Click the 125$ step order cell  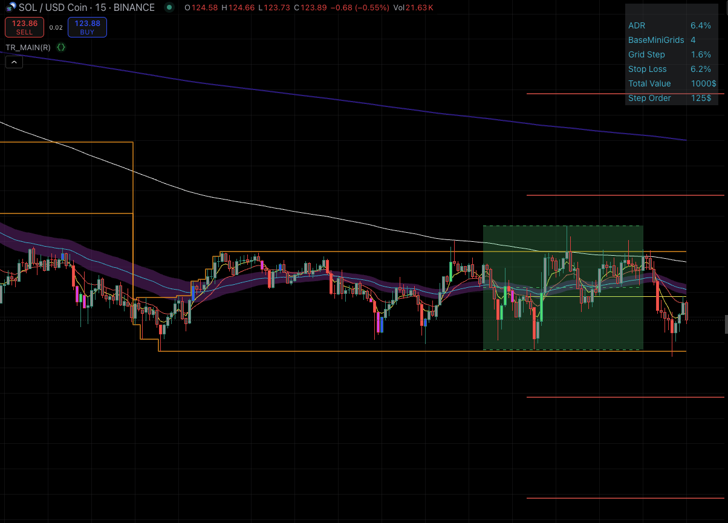(701, 98)
